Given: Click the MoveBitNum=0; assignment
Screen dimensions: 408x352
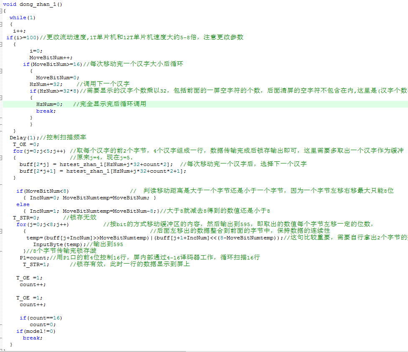Looking at the screenshot, I should (x=58, y=78).
